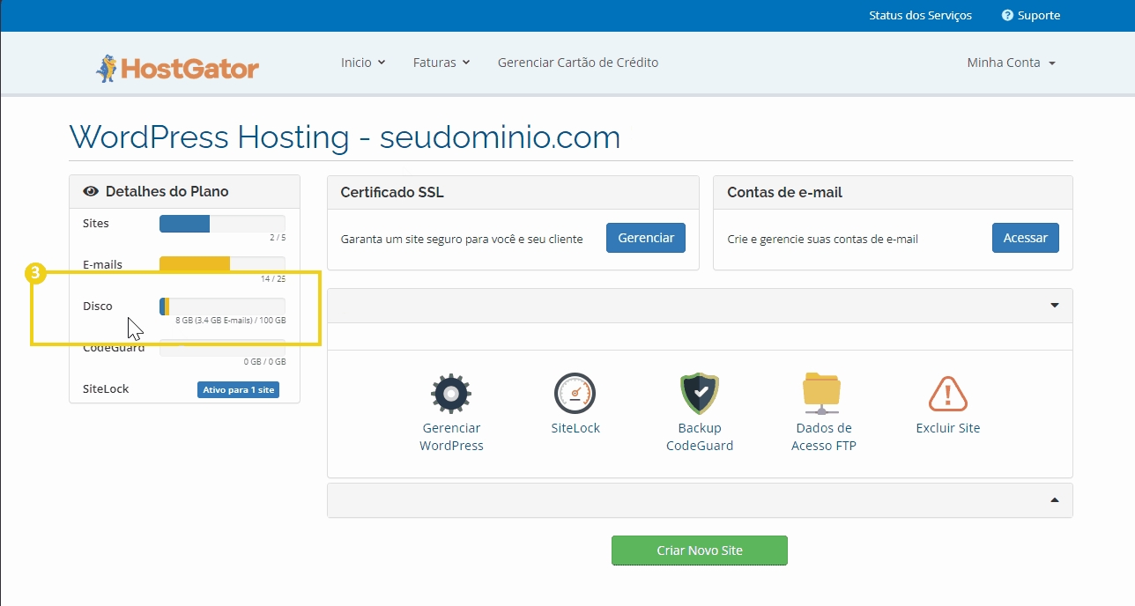The height and width of the screenshot is (606, 1135).
Task: Select the Gerenciar WordPress gear icon
Action: pos(451,393)
